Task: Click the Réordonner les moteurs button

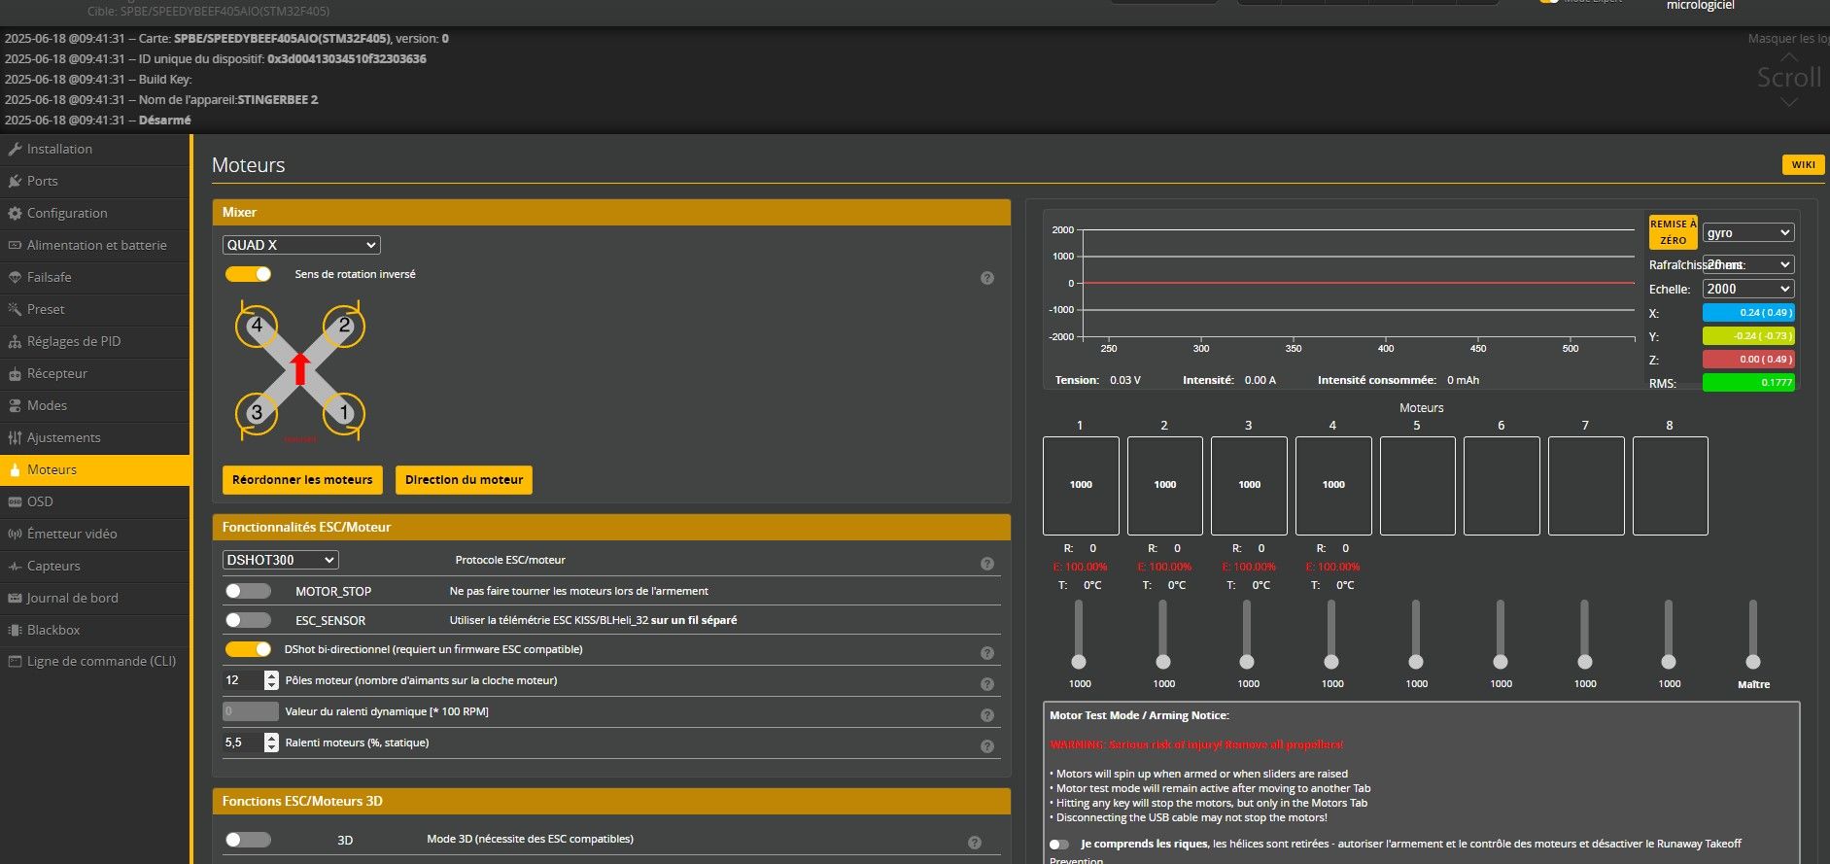Action: point(302,480)
